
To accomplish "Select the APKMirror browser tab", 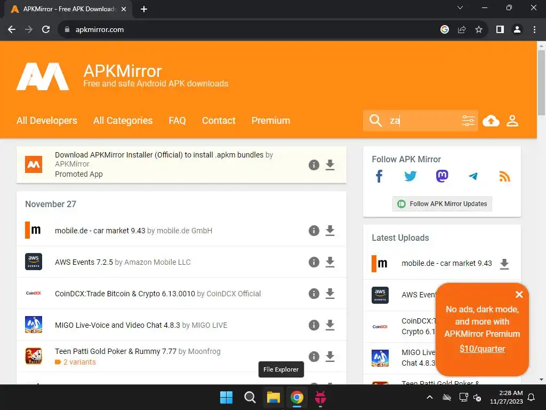I will click(68, 9).
